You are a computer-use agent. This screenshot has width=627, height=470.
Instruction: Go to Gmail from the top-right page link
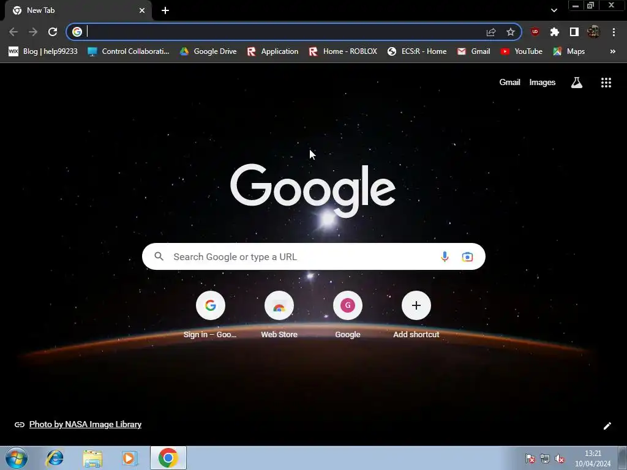click(509, 83)
